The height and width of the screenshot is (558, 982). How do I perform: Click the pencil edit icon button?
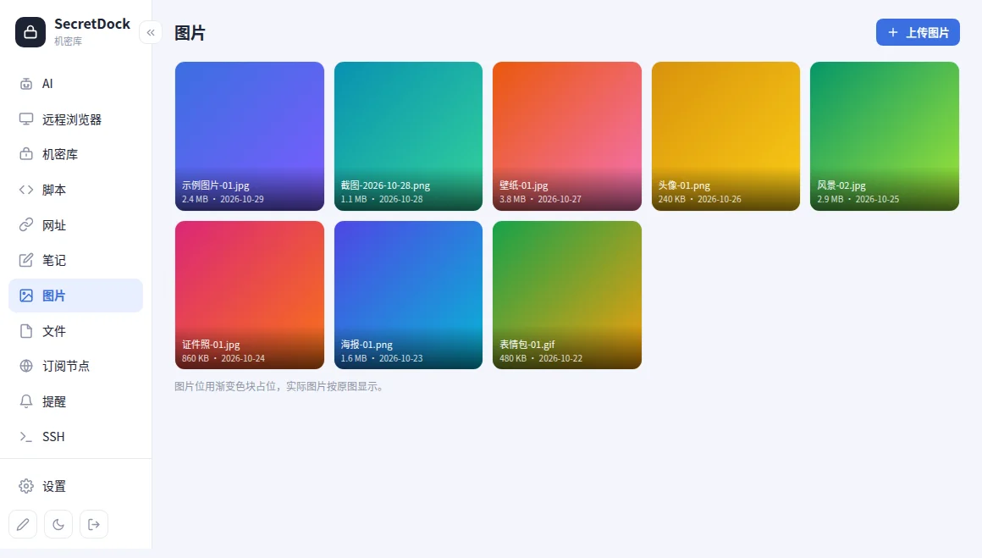click(x=23, y=524)
